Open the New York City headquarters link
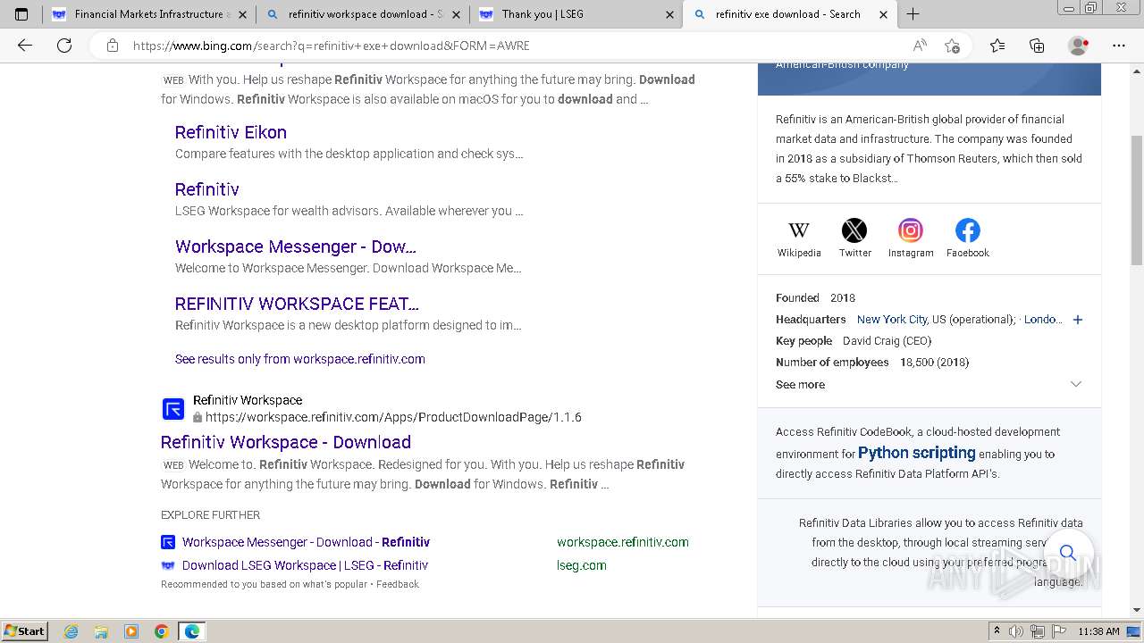1144x643 pixels. tap(892, 320)
